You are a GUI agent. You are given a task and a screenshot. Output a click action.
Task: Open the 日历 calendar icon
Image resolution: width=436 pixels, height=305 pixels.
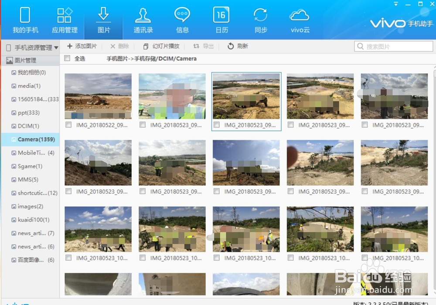coord(221,15)
